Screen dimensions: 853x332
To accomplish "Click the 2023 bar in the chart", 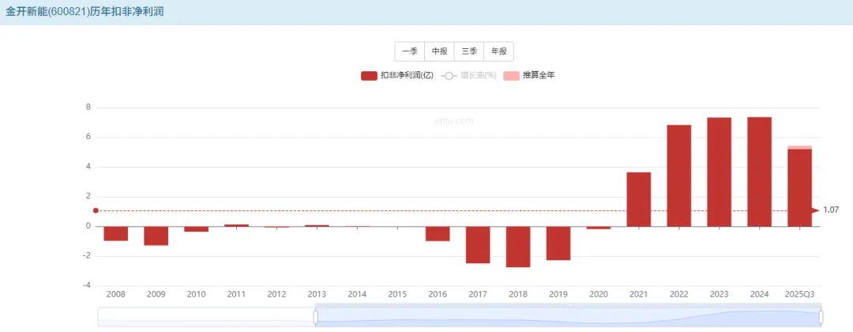I will click(720, 172).
